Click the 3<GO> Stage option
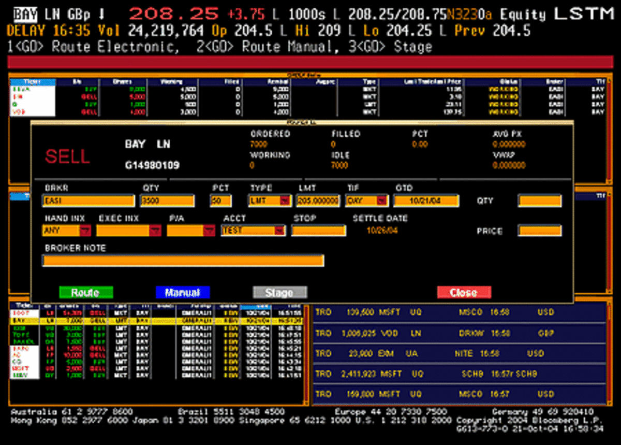Viewport: 621px width, 445px height. click(x=391, y=47)
